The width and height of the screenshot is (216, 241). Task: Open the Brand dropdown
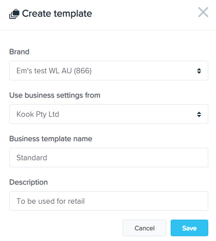pyautogui.click(x=109, y=70)
